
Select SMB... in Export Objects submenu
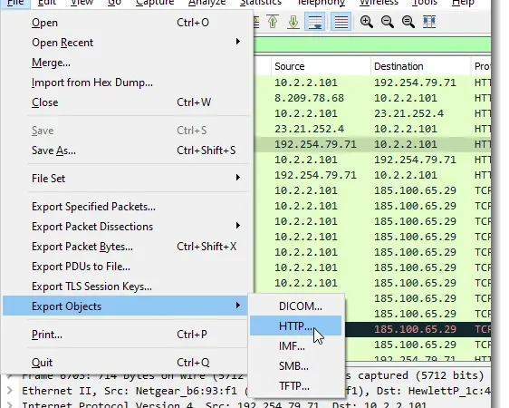(x=296, y=366)
